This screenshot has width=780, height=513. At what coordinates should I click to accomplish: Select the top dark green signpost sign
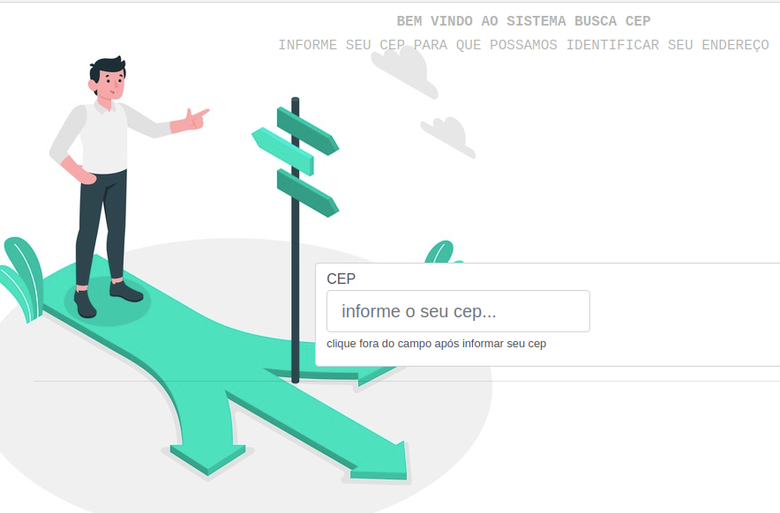click(x=308, y=131)
